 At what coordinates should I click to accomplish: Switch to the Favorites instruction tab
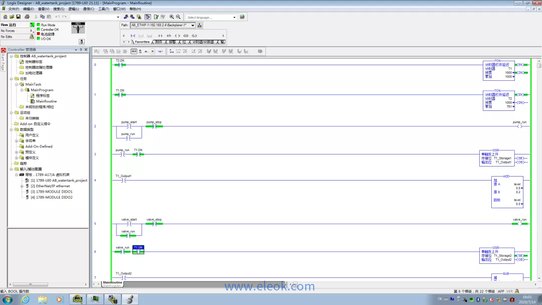click(x=142, y=42)
